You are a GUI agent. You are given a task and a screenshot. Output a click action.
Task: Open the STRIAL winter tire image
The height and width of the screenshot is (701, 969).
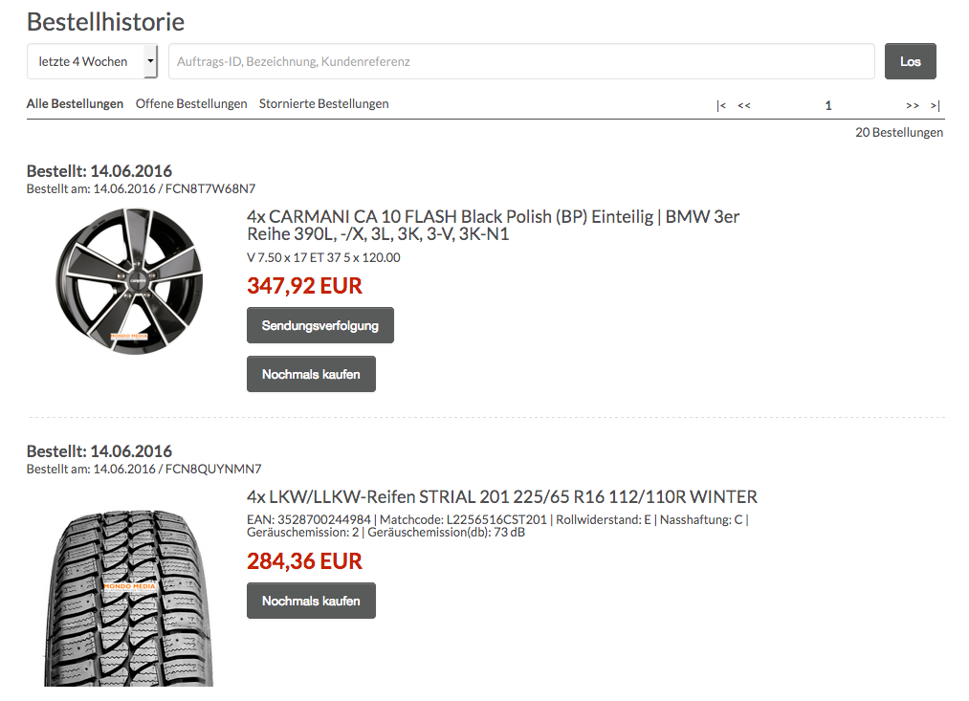pyautogui.click(x=128, y=598)
